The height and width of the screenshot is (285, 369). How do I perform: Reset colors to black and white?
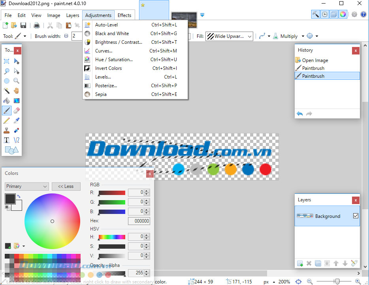[8, 207]
